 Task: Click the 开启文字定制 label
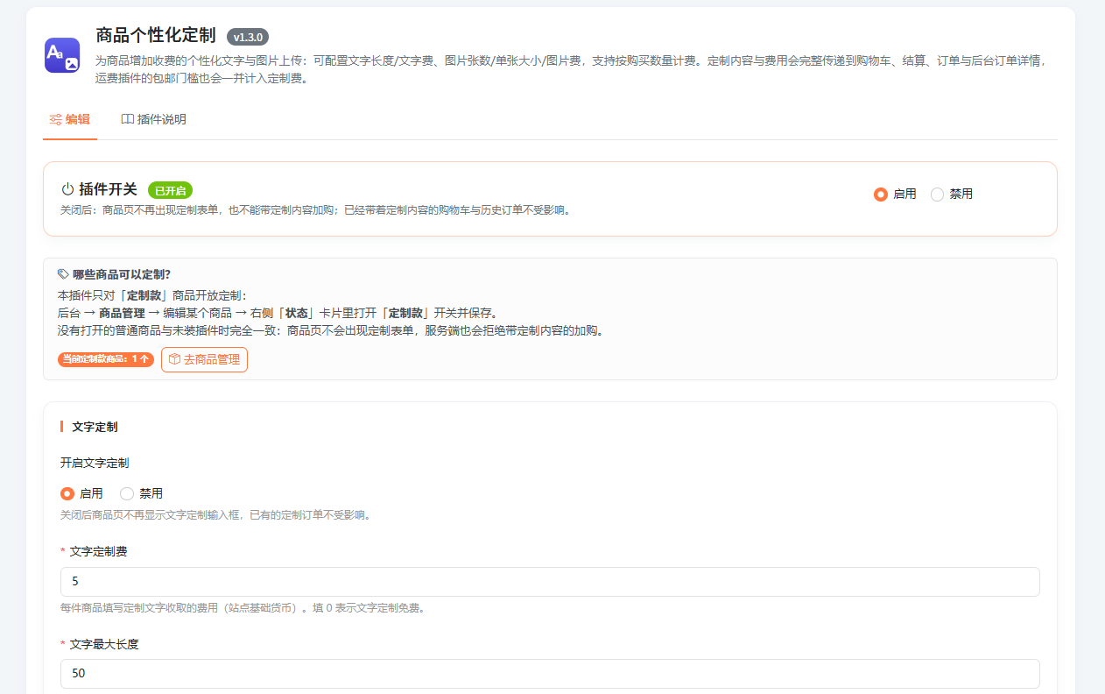point(95,463)
